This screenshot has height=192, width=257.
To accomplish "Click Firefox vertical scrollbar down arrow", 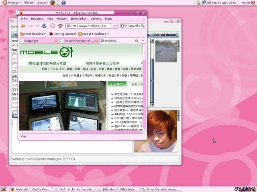I will coord(145,129).
